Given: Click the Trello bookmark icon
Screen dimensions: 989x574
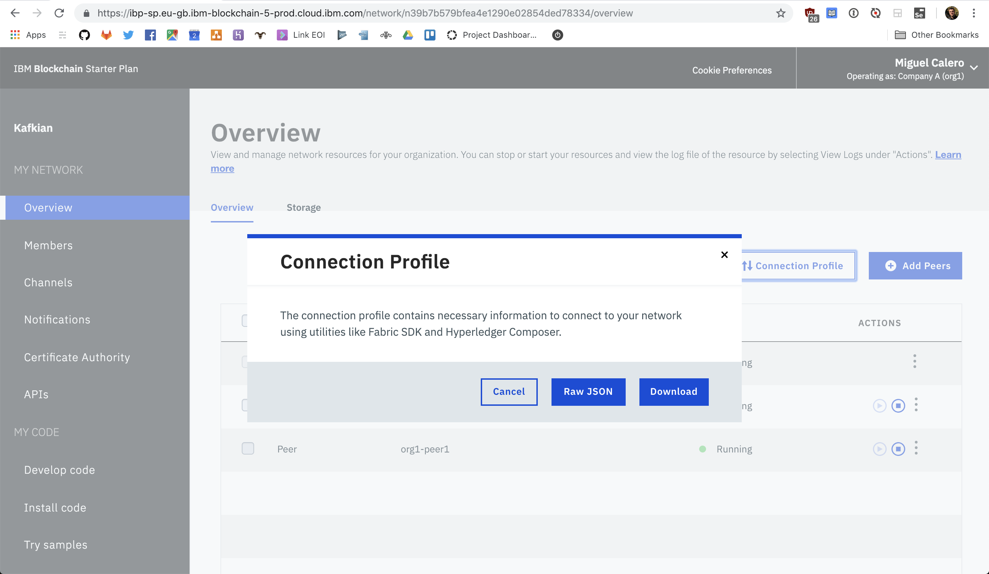Looking at the screenshot, I should pyautogui.click(x=430, y=35).
